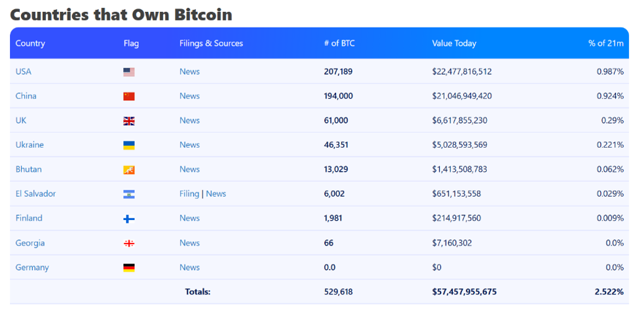Viewport: 637px width, 310px height.
Task: Click the USA flag icon
Action: point(129,72)
